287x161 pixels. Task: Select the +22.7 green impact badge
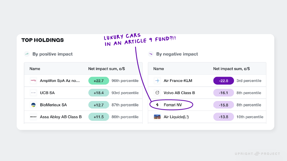99,81
